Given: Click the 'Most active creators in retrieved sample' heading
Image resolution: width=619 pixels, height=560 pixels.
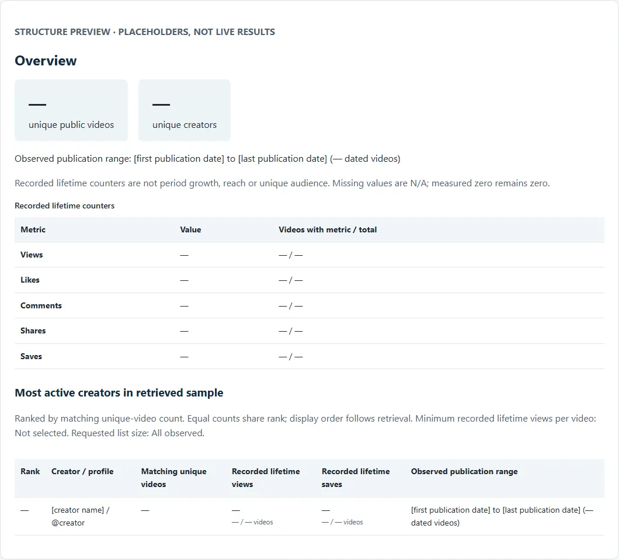Looking at the screenshot, I should pos(119,393).
